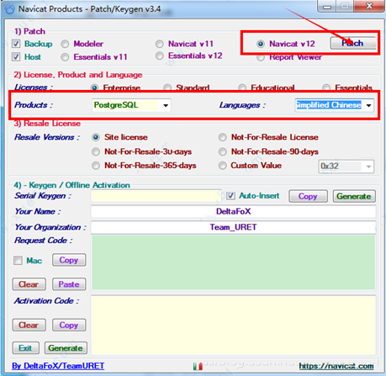Choose Essentials v12 radio option
Screen dimensions: 386x376
pos(160,56)
